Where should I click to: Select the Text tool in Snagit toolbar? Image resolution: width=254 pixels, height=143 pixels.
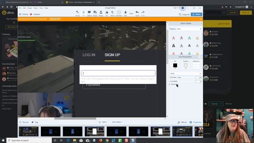click(83, 13)
